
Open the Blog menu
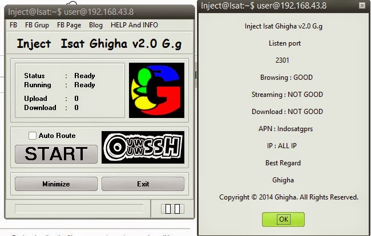tap(96, 25)
